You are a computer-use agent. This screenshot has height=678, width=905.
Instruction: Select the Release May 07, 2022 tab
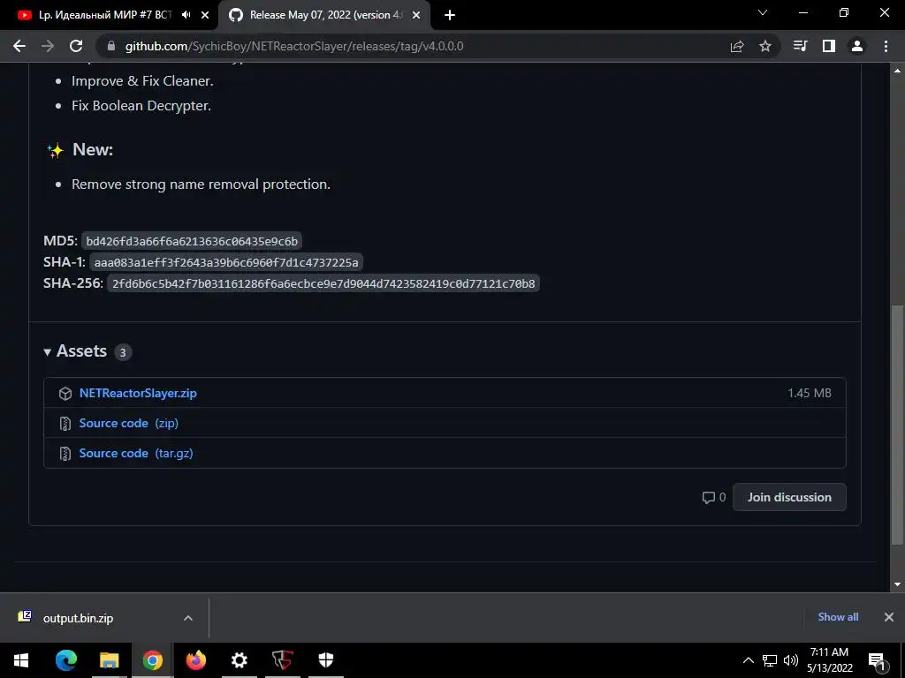click(x=326, y=15)
